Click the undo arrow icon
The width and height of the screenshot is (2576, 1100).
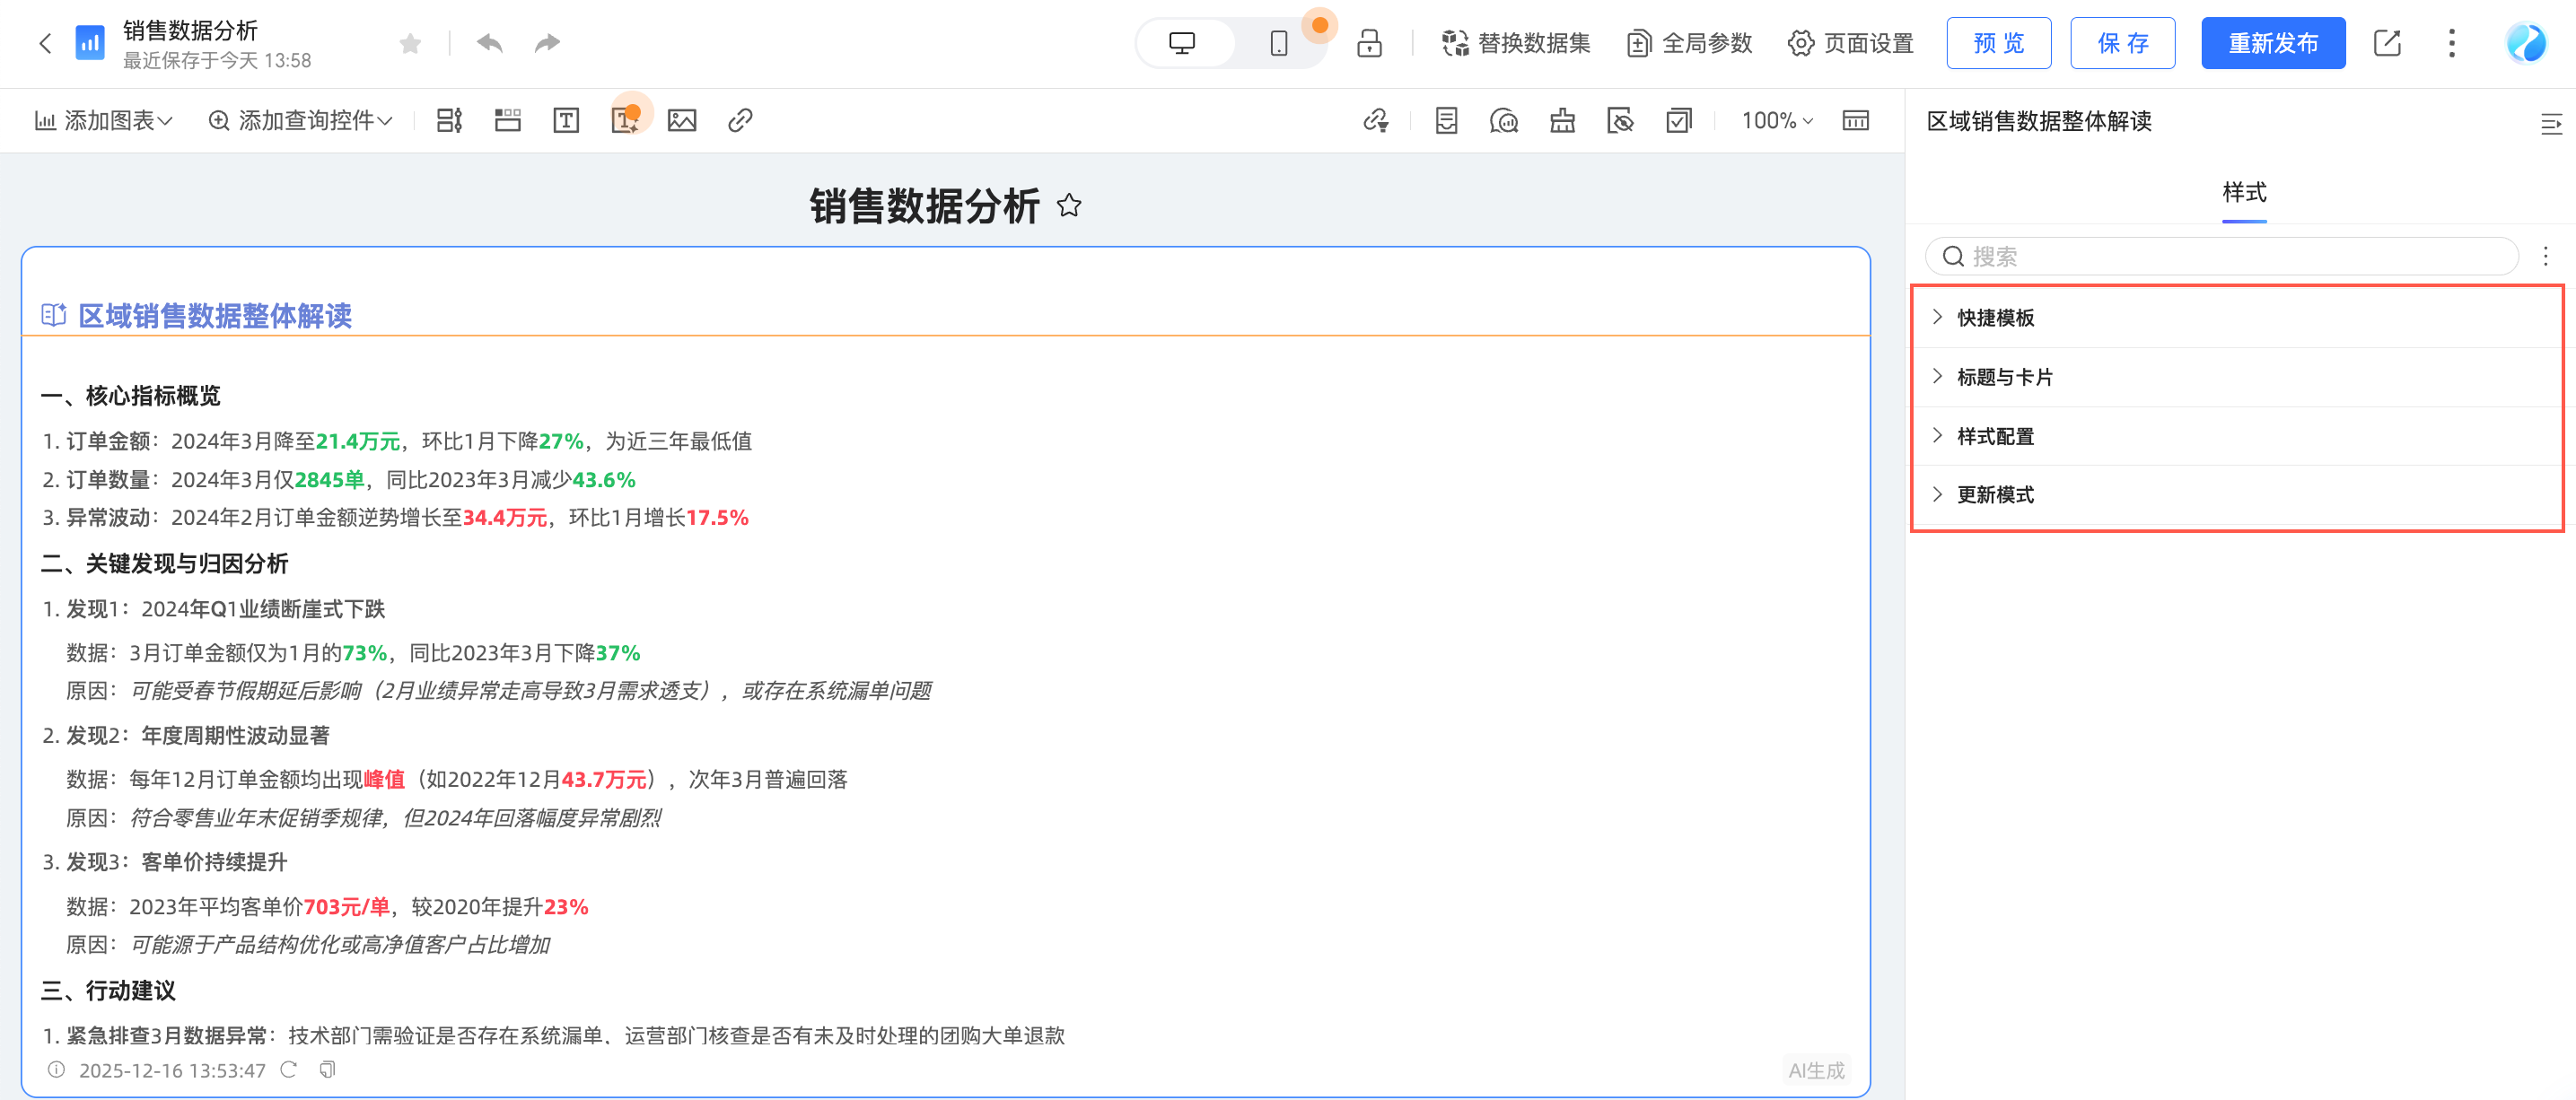tap(489, 43)
